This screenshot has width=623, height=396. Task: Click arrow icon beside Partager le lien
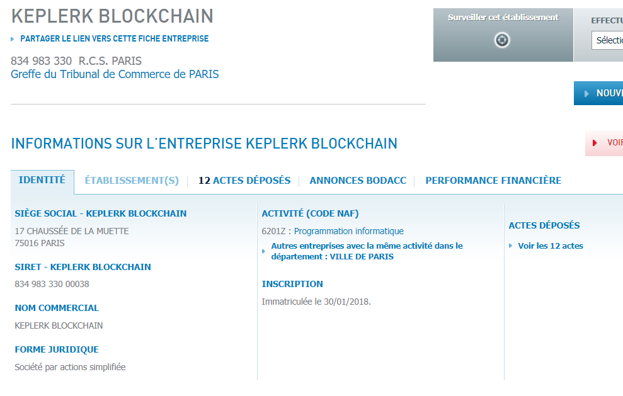point(13,39)
